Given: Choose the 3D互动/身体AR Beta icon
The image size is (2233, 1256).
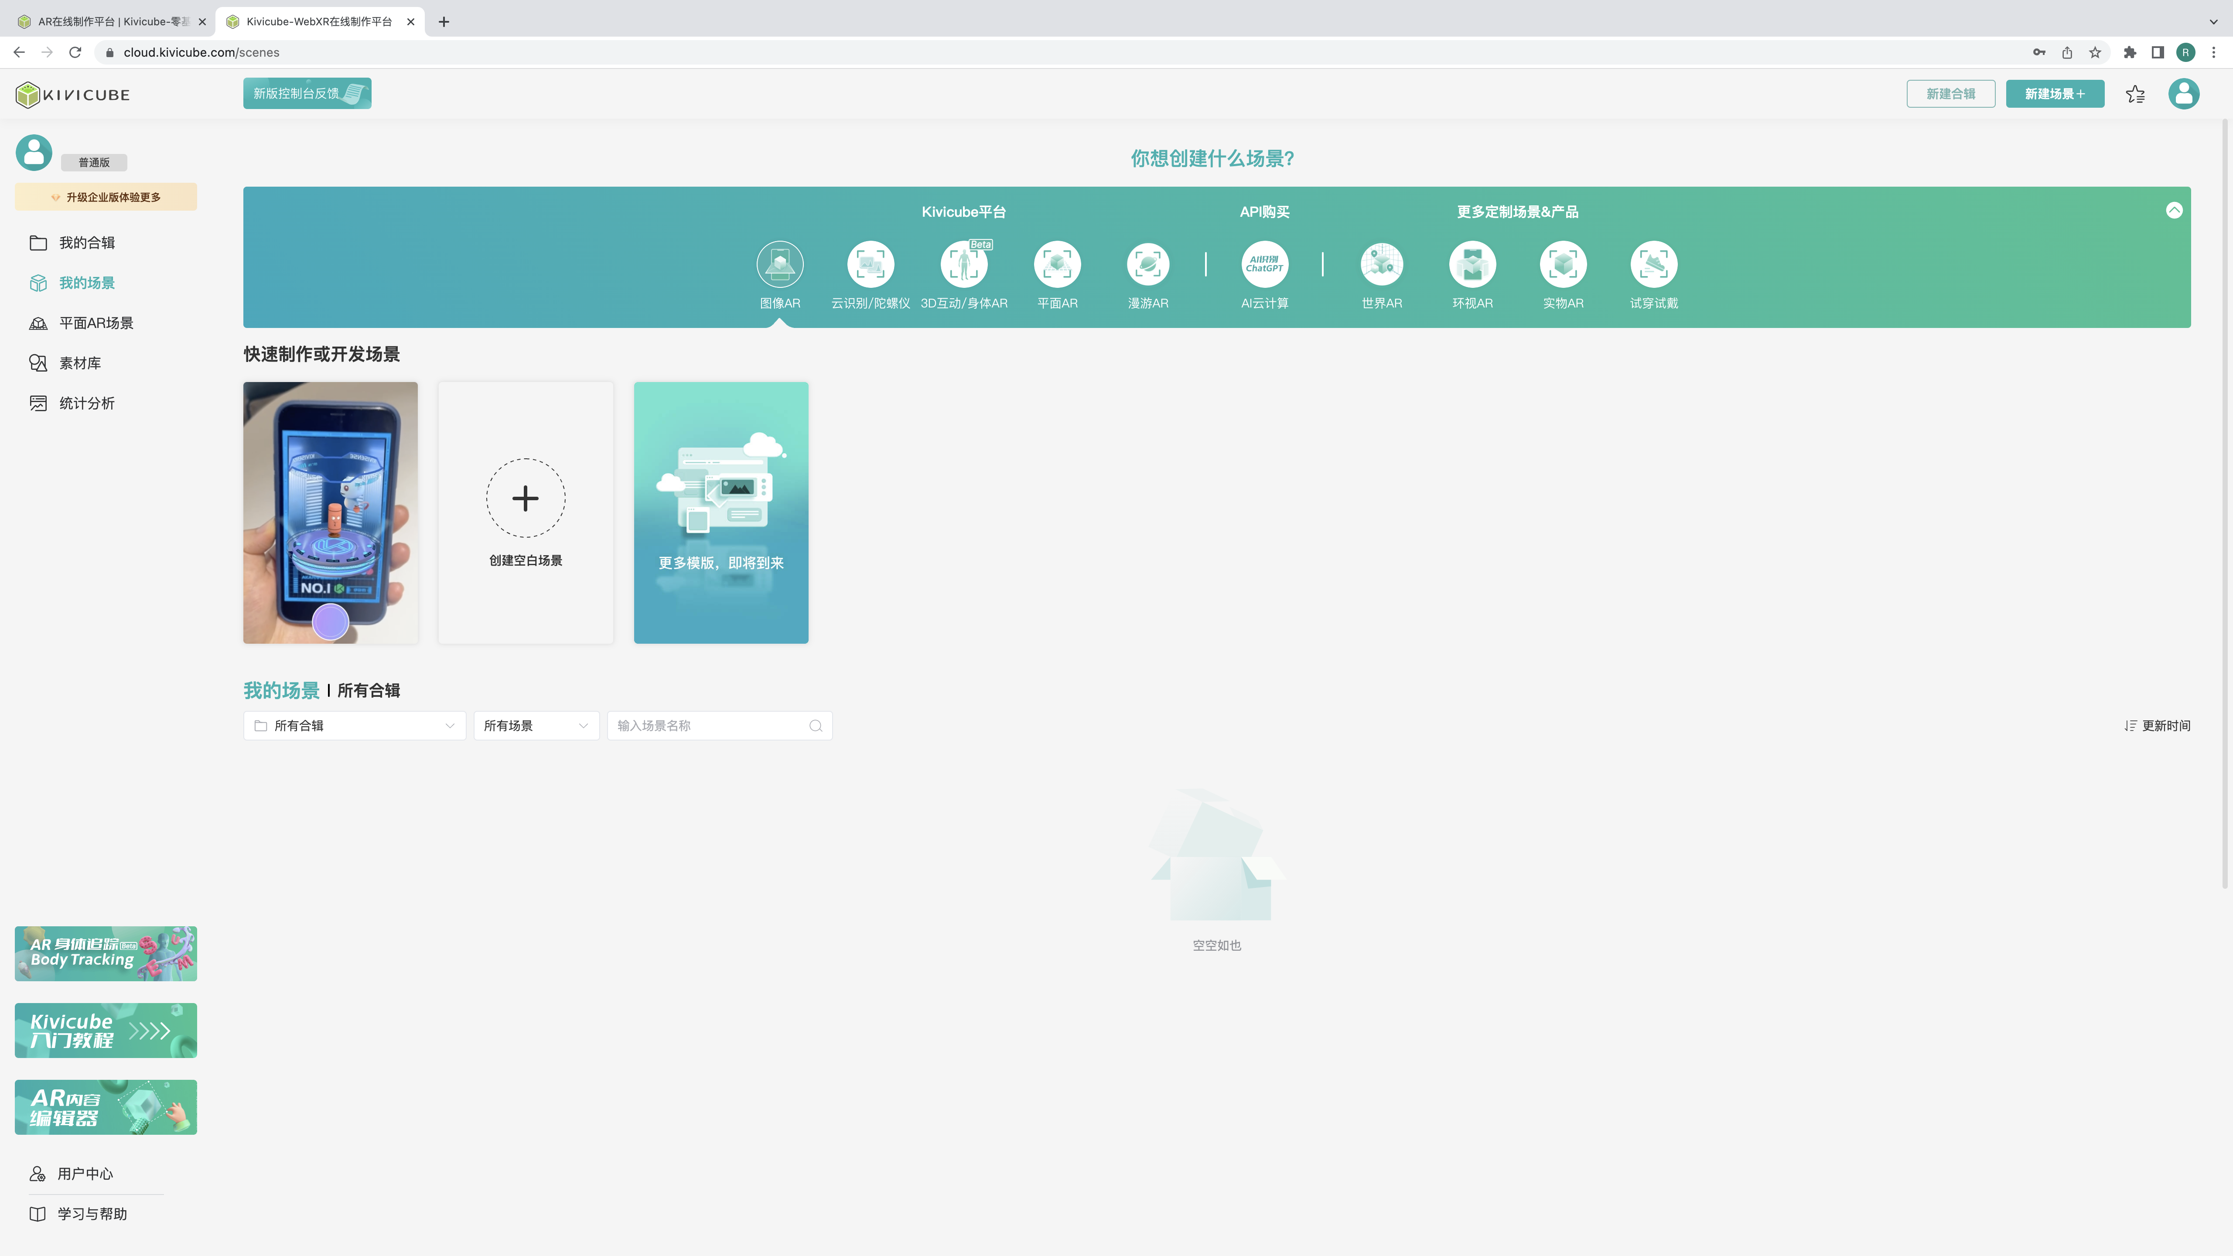Looking at the screenshot, I should (963, 264).
